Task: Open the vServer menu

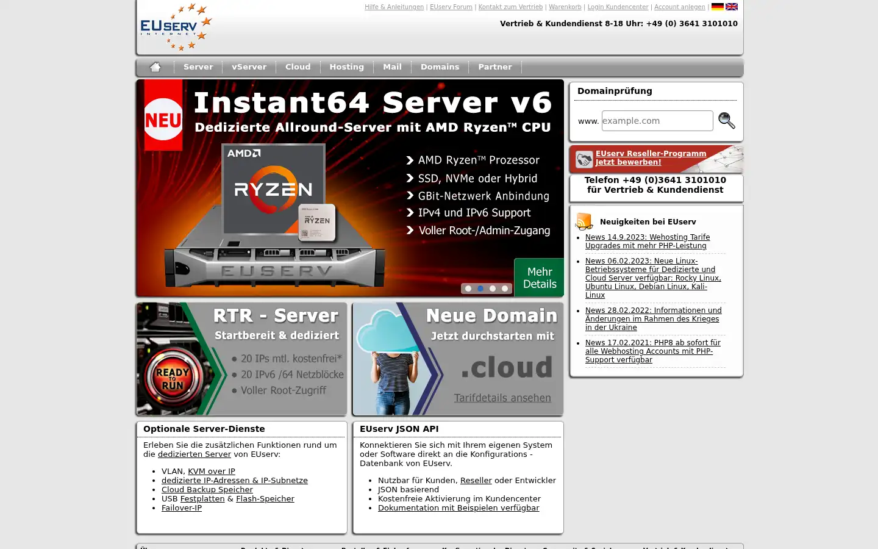Action: coord(249,67)
